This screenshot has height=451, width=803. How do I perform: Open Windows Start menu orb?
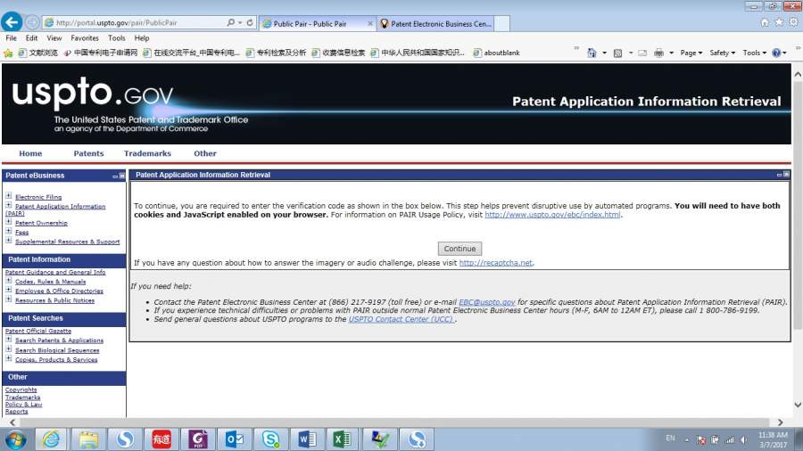pyautogui.click(x=15, y=439)
